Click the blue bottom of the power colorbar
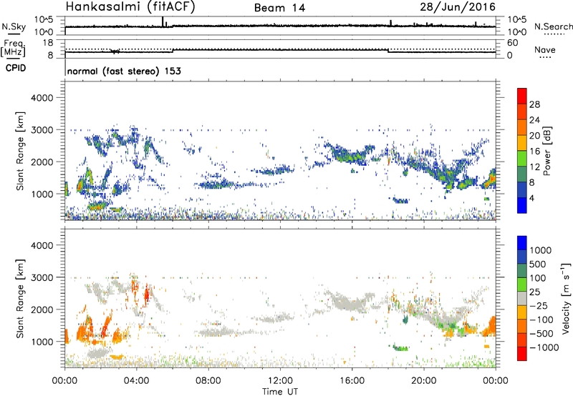 (522, 205)
